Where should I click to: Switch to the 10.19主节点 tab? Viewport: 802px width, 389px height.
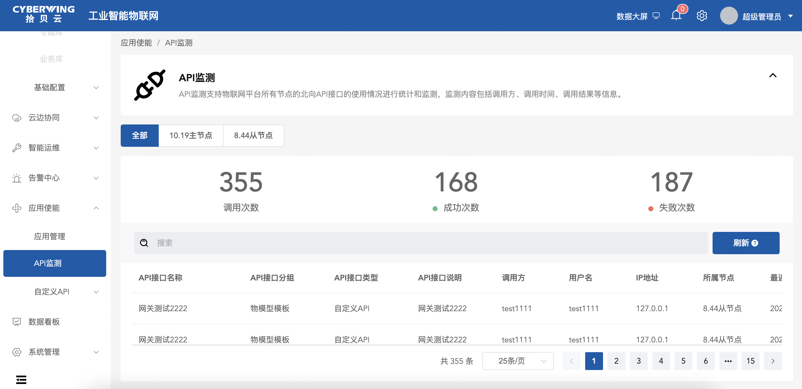point(191,136)
